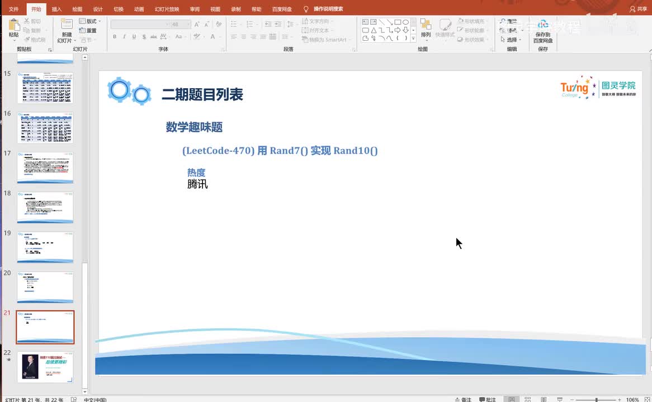Toggle center text alignment
Image resolution: width=652 pixels, height=402 pixels.
coord(243,37)
